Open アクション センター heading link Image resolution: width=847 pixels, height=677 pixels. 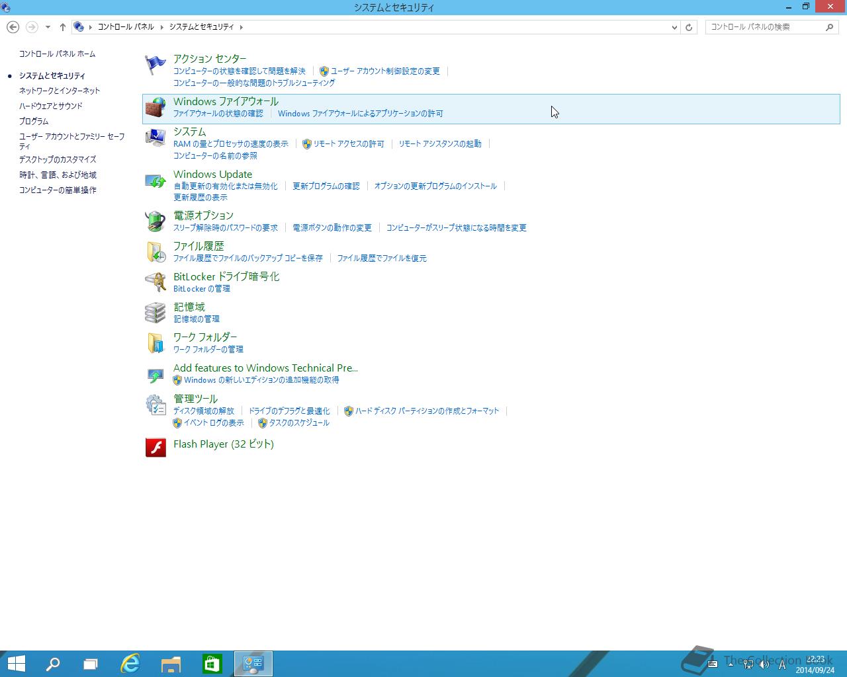210,59
